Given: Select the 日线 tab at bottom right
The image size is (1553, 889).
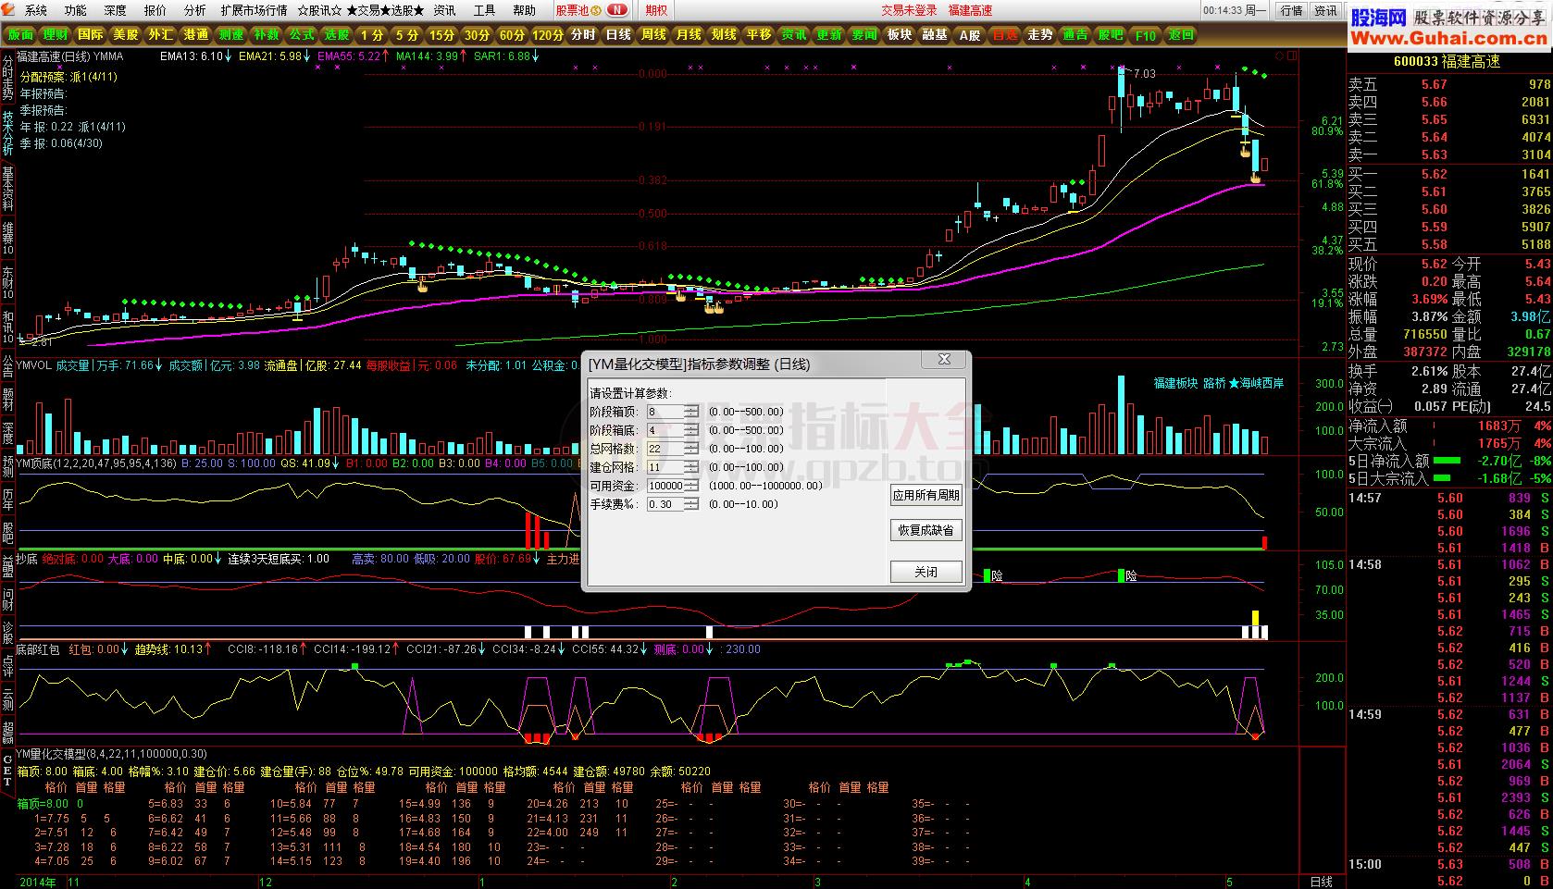Looking at the screenshot, I should 1322,882.
